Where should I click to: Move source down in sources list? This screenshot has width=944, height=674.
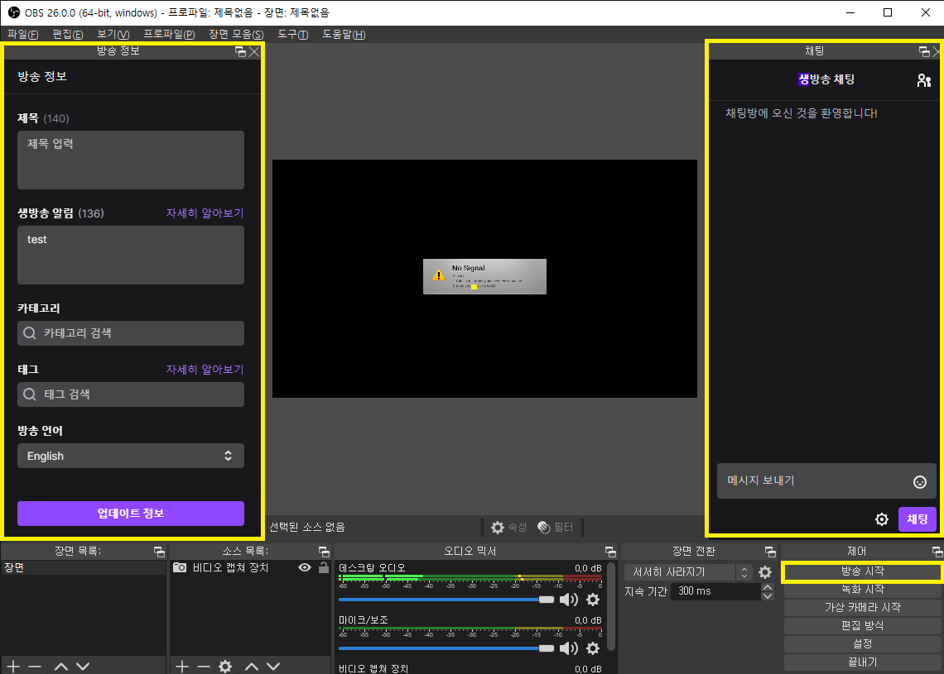(273, 667)
